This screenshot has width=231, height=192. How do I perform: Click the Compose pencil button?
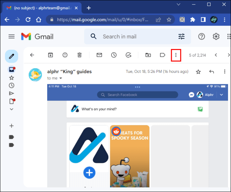[11, 56]
